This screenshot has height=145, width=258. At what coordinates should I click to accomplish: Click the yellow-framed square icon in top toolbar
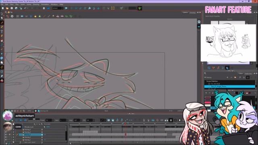113,8
